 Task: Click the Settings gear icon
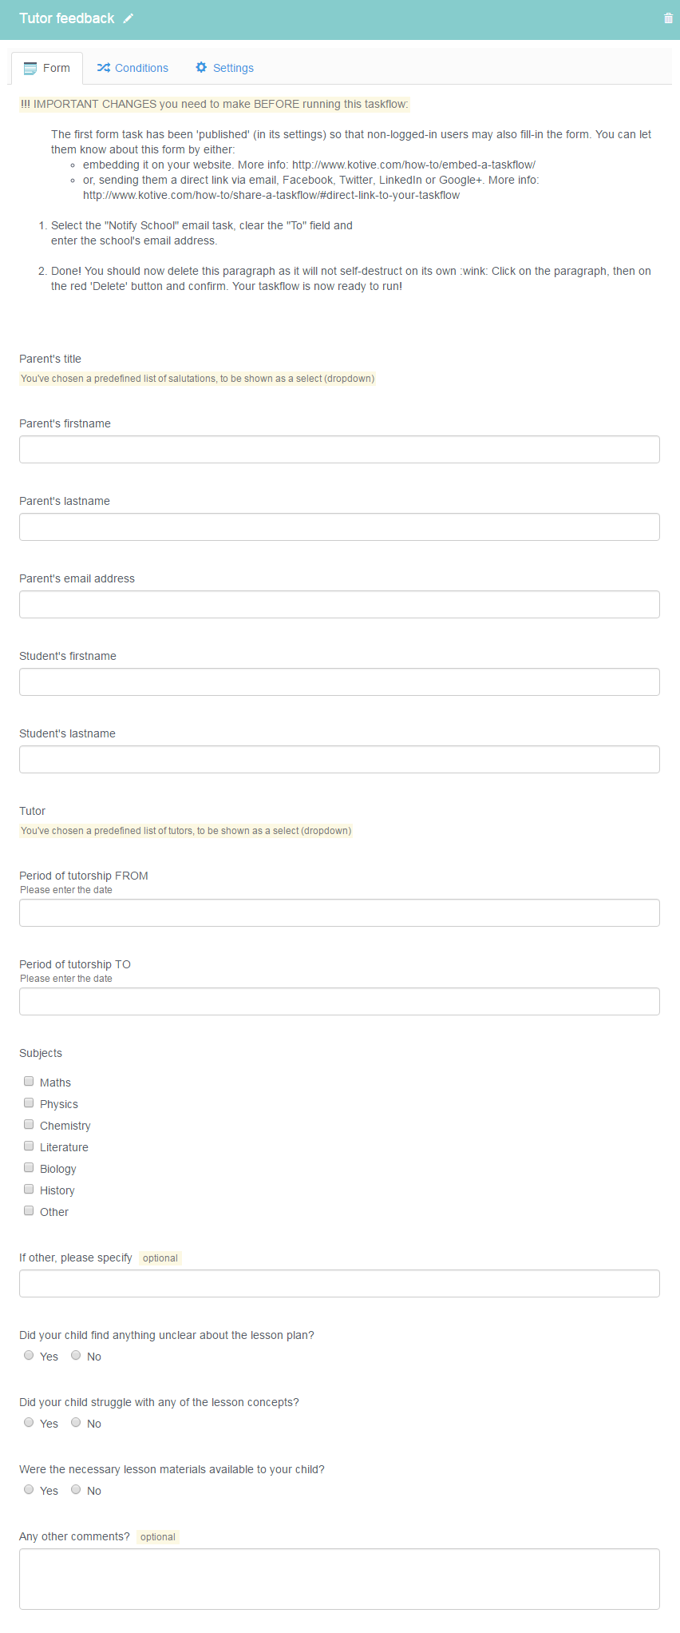tap(201, 68)
